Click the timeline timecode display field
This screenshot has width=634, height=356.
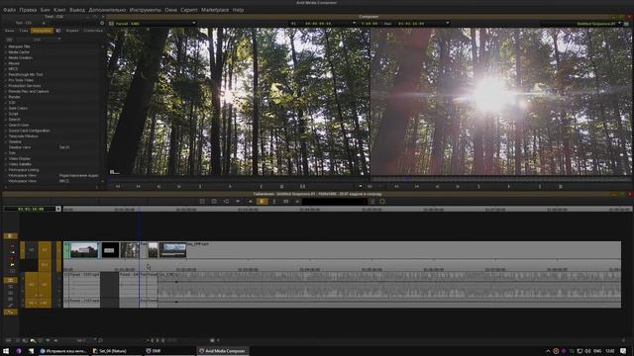point(31,209)
